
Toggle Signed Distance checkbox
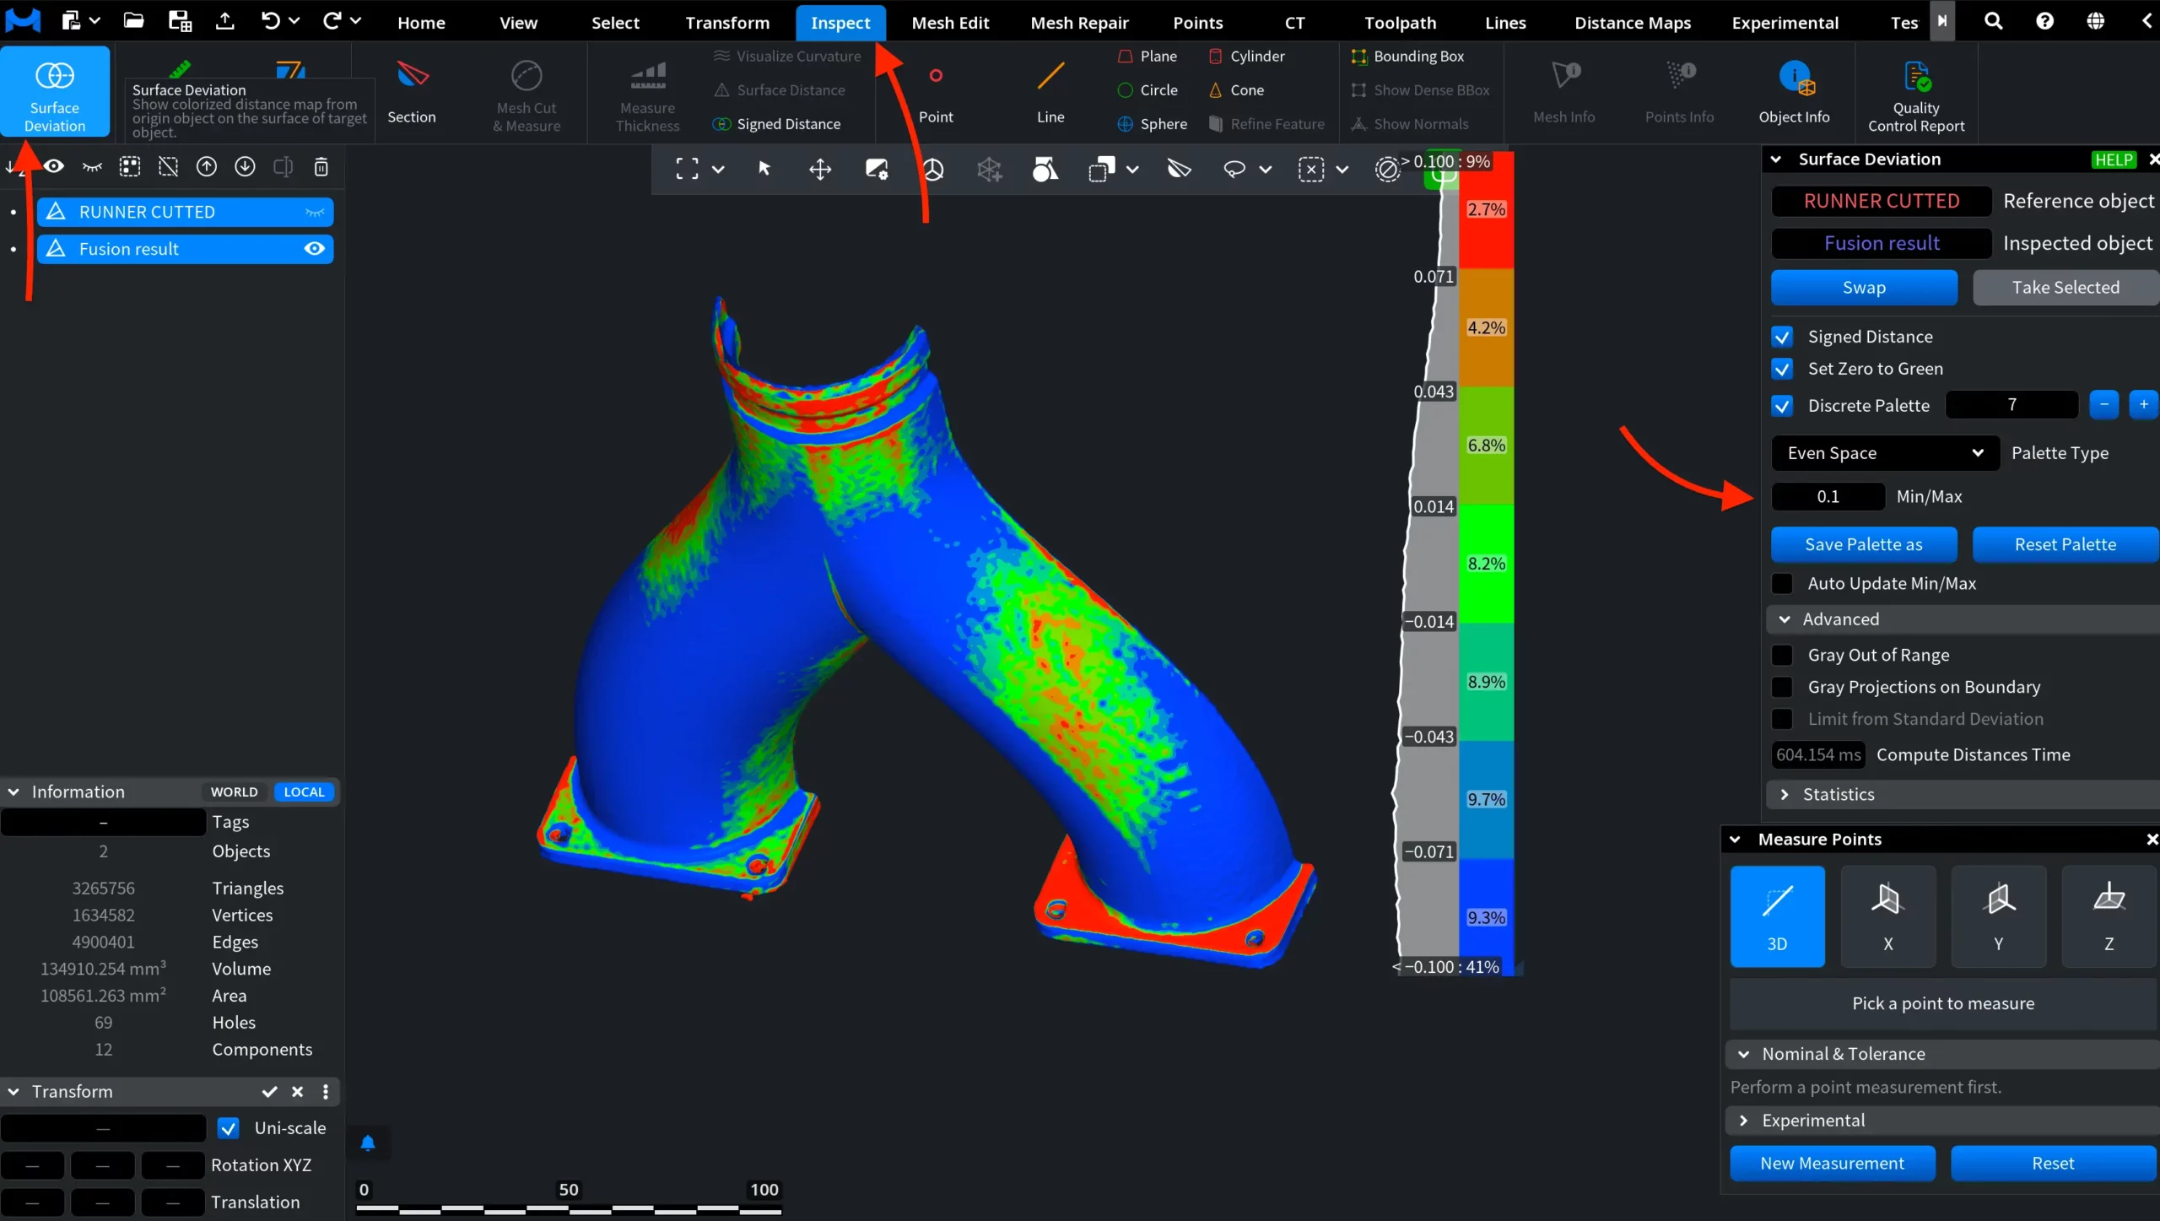tap(1782, 338)
